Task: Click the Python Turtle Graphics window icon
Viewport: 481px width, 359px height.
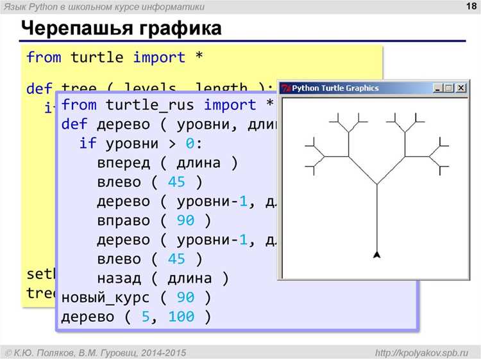Action: click(286, 88)
